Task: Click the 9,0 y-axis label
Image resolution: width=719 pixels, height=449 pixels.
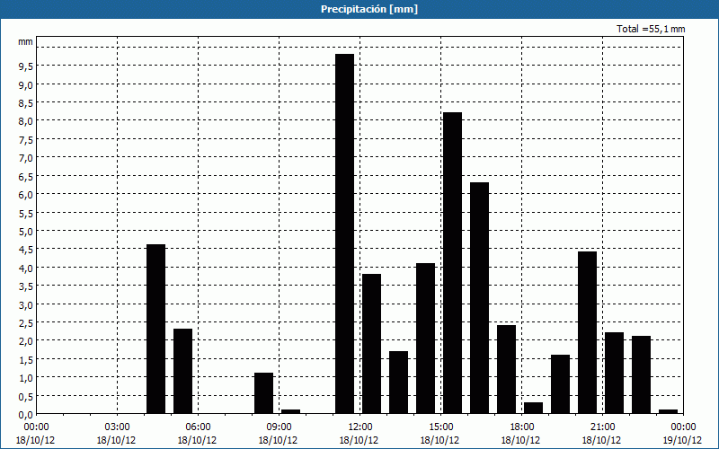Action: (26, 84)
